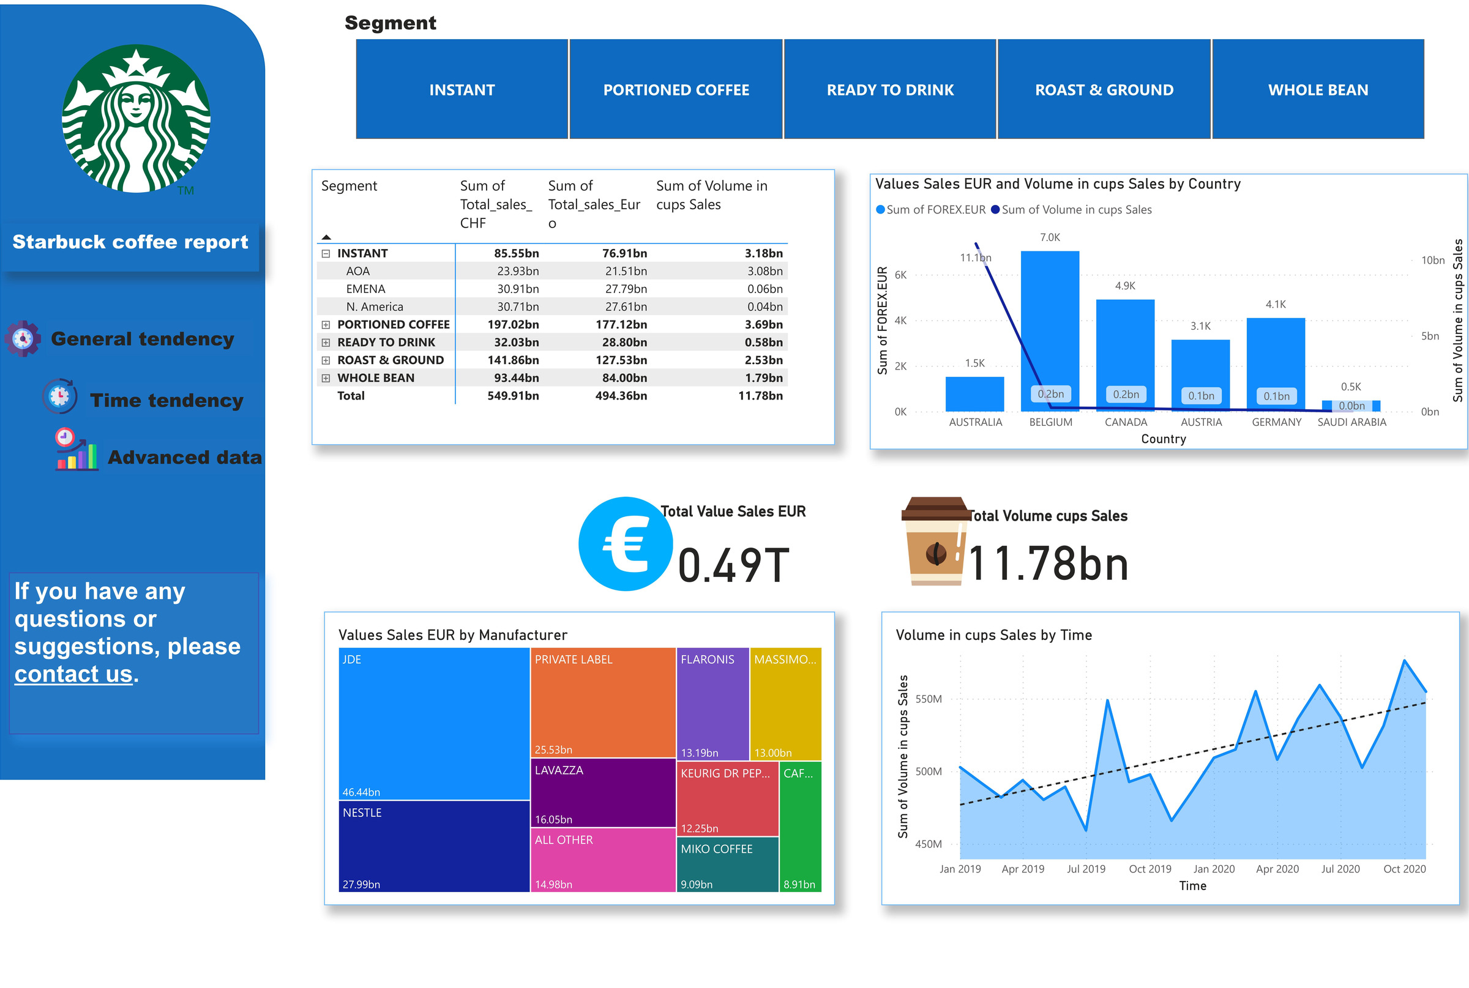The width and height of the screenshot is (1469, 988).
Task: Click Total Euro value 494.36bn
Action: pyautogui.click(x=621, y=396)
